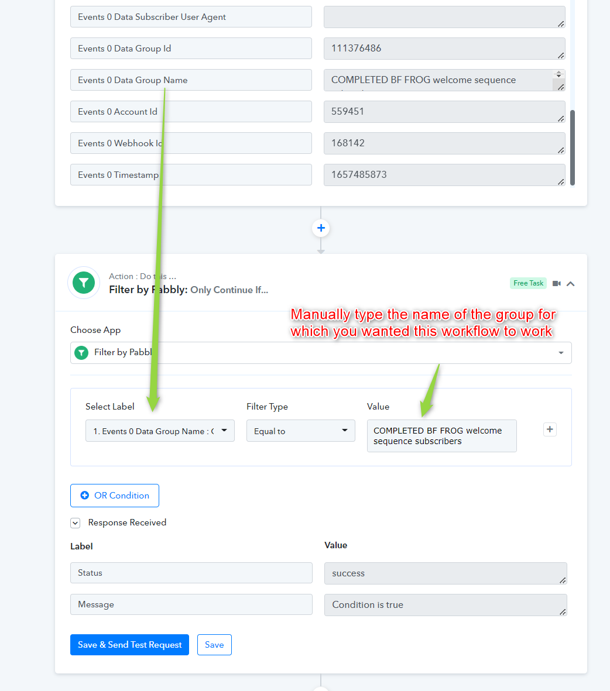Open the Choose App dropdown

point(321,353)
